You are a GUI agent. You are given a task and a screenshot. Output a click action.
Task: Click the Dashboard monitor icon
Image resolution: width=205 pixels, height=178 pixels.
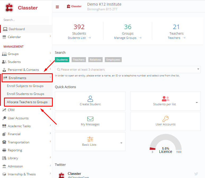[5, 29]
